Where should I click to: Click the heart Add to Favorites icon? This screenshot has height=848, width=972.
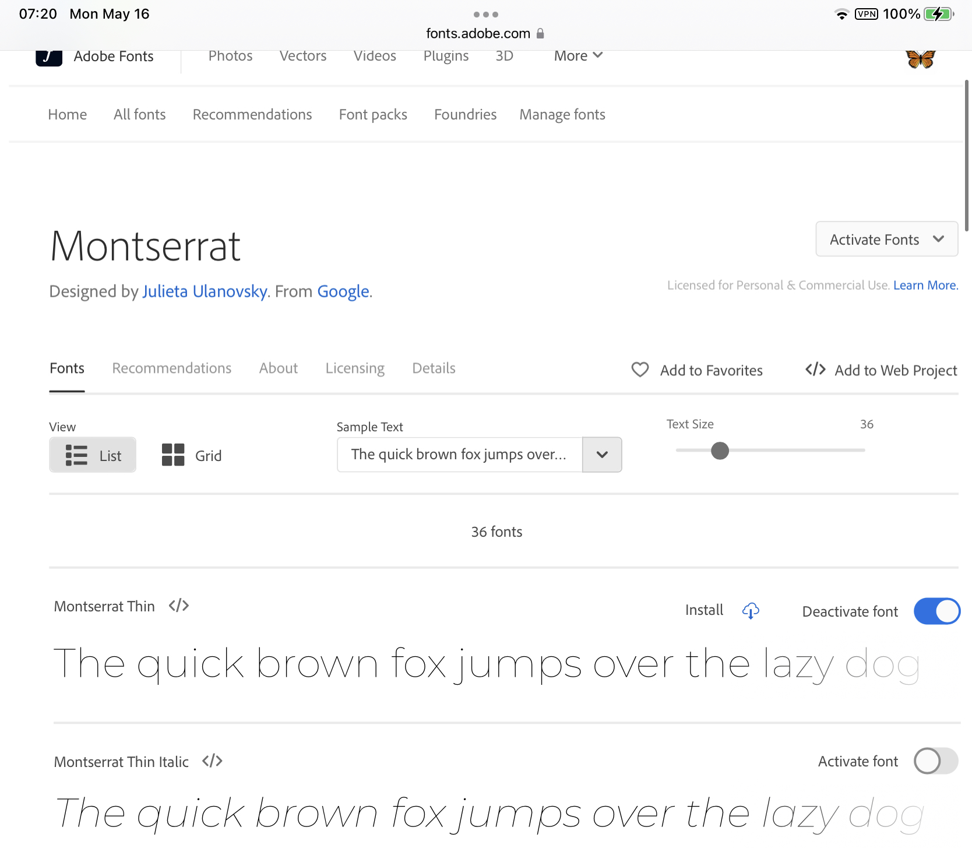point(640,370)
